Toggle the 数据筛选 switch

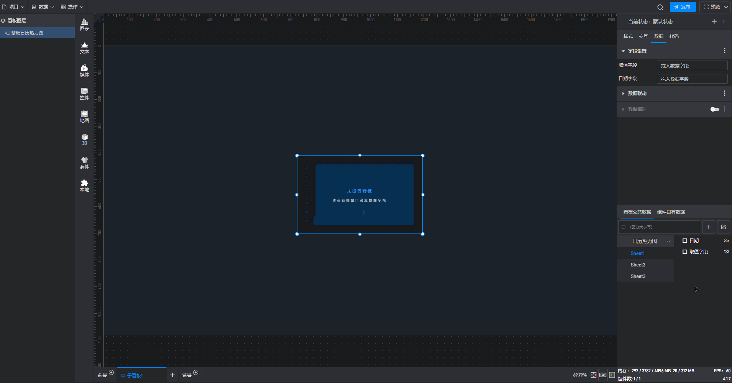[714, 109]
